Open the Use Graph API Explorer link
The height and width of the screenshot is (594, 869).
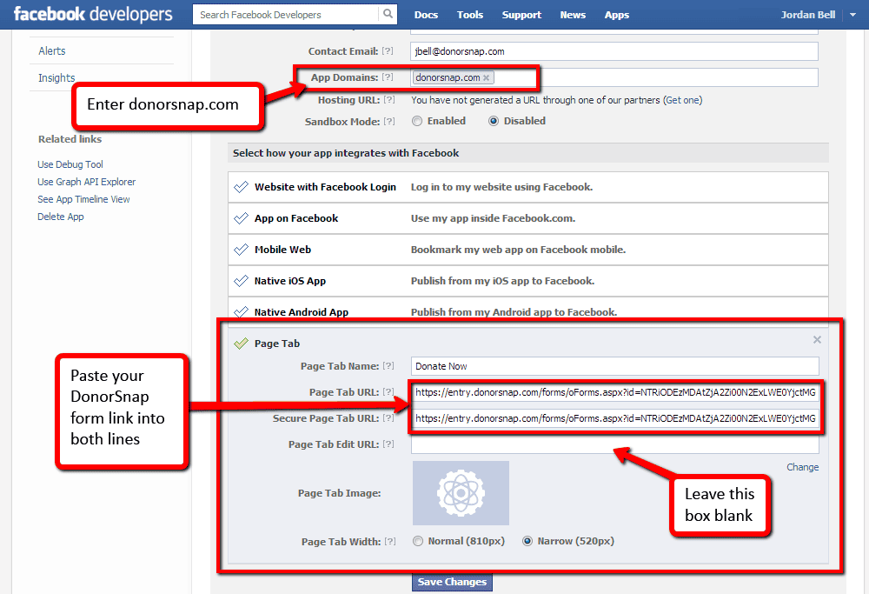pos(86,182)
